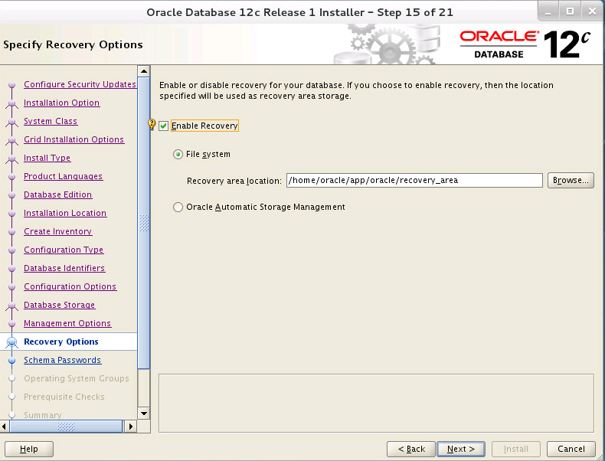Cancel the installer
Viewport: 605px width, 461px height.
click(571, 449)
